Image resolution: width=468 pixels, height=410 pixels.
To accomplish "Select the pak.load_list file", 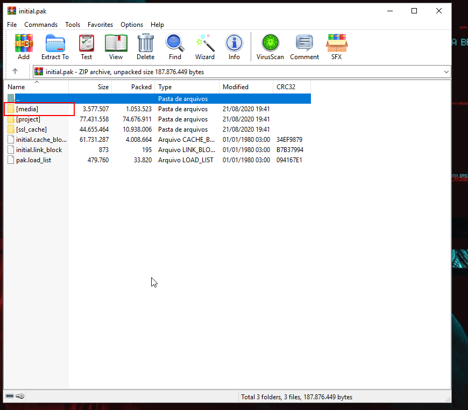I will coord(33,160).
